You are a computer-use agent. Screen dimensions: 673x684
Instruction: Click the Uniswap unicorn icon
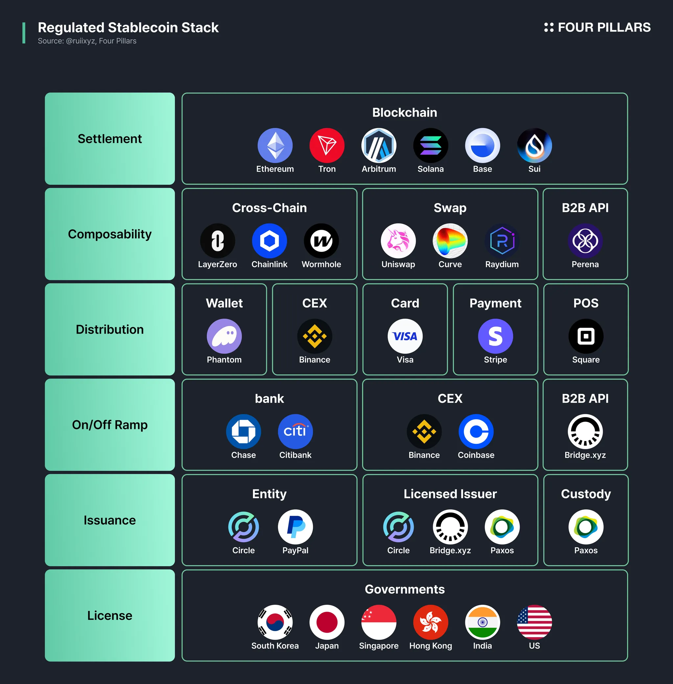pyautogui.click(x=398, y=241)
